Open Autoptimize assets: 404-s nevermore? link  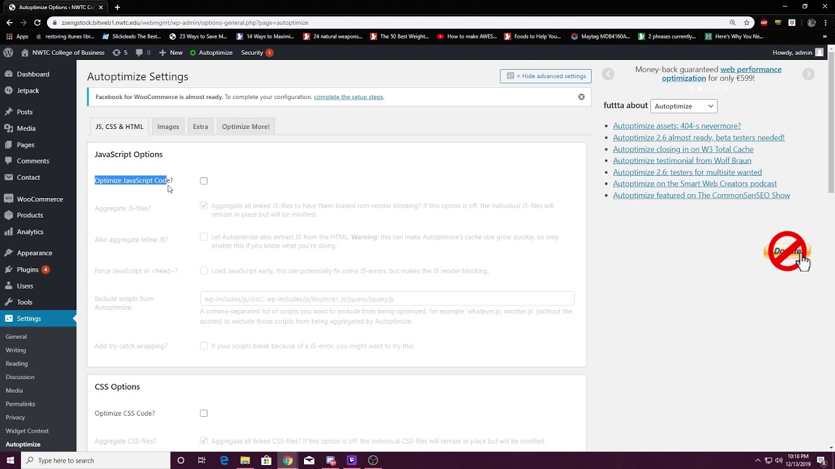coord(677,126)
